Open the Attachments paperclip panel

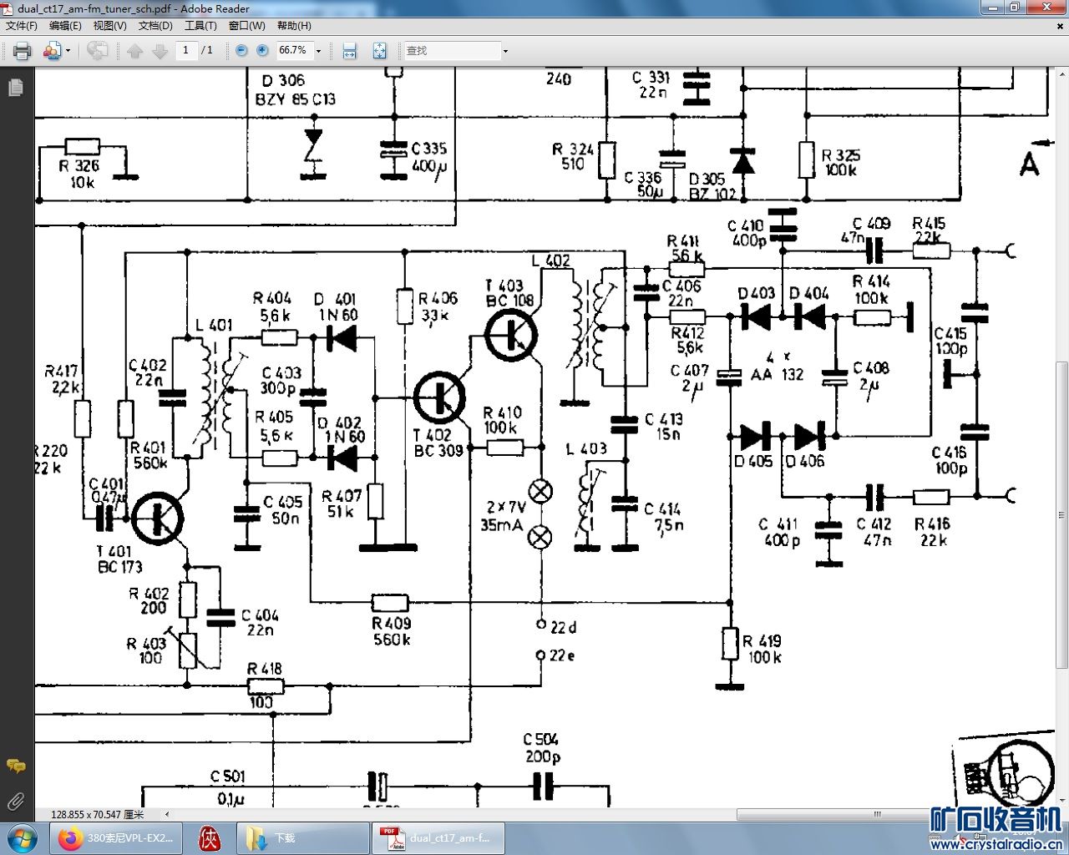point(15,802)
